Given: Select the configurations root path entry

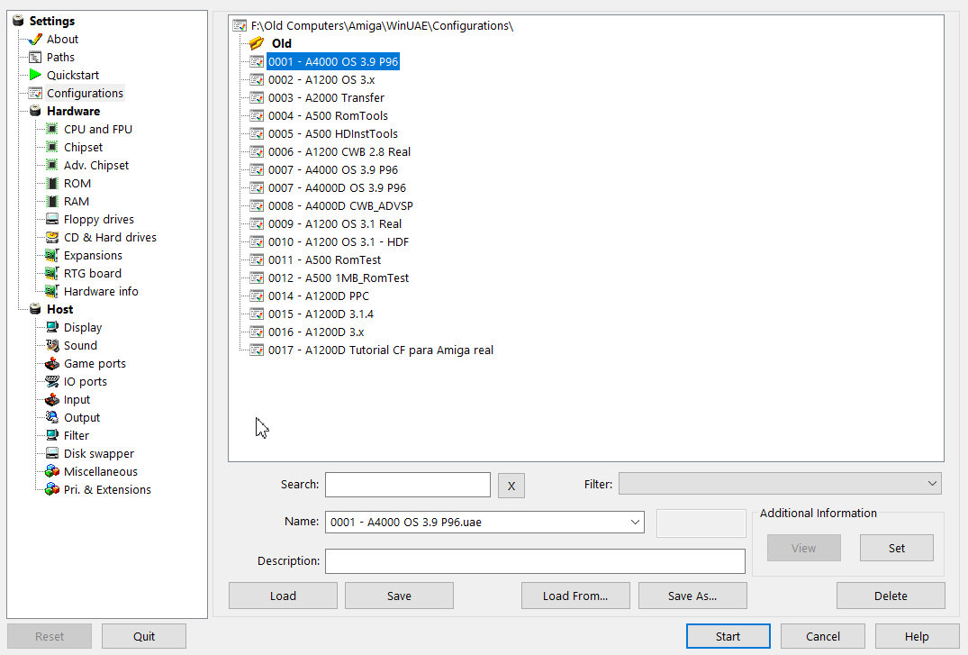Looking at the screenshot, I should click(382, 26).
